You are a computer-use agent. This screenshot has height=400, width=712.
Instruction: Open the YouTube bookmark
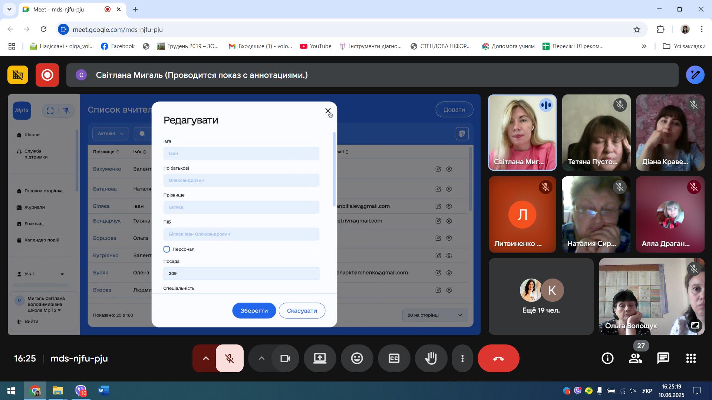[316, 46]
